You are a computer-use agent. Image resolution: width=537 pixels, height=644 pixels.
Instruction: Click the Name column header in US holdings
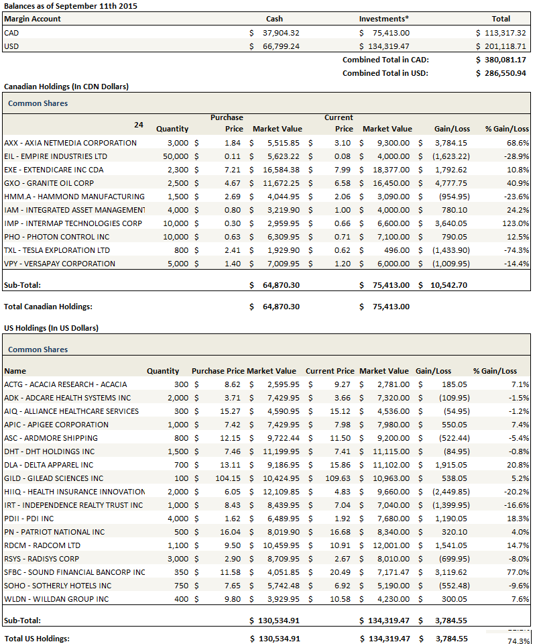pyautogui.click(x=15, y=371)
